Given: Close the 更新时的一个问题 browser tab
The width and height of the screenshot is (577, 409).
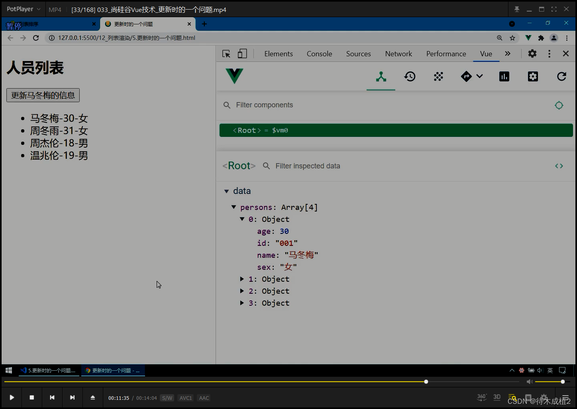Looking at the screenshot, I should (189, 24).
